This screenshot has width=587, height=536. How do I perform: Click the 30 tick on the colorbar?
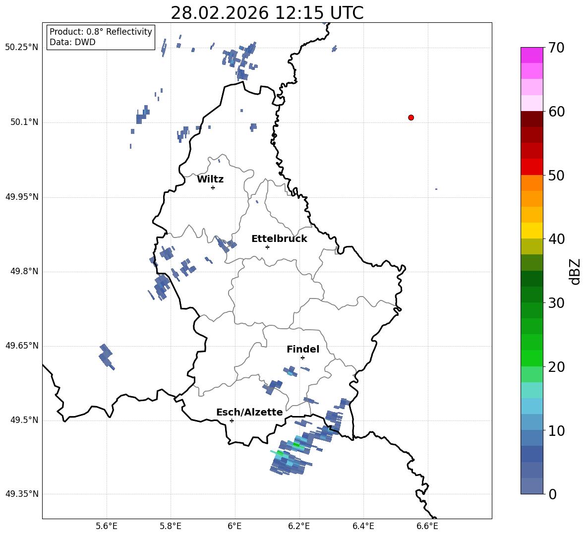point(556,303)
